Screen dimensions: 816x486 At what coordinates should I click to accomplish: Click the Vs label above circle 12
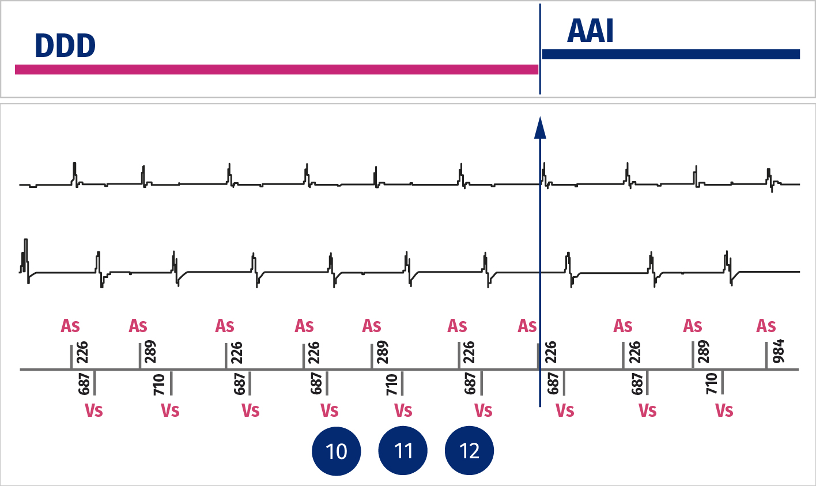pos(483,410)
